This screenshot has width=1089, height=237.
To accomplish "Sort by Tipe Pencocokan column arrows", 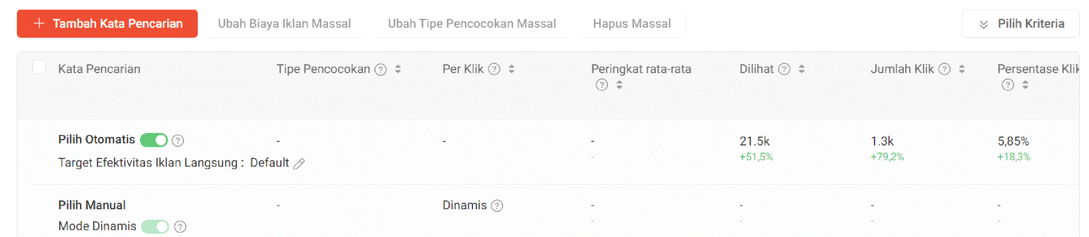I will click(x=398, y=69).
